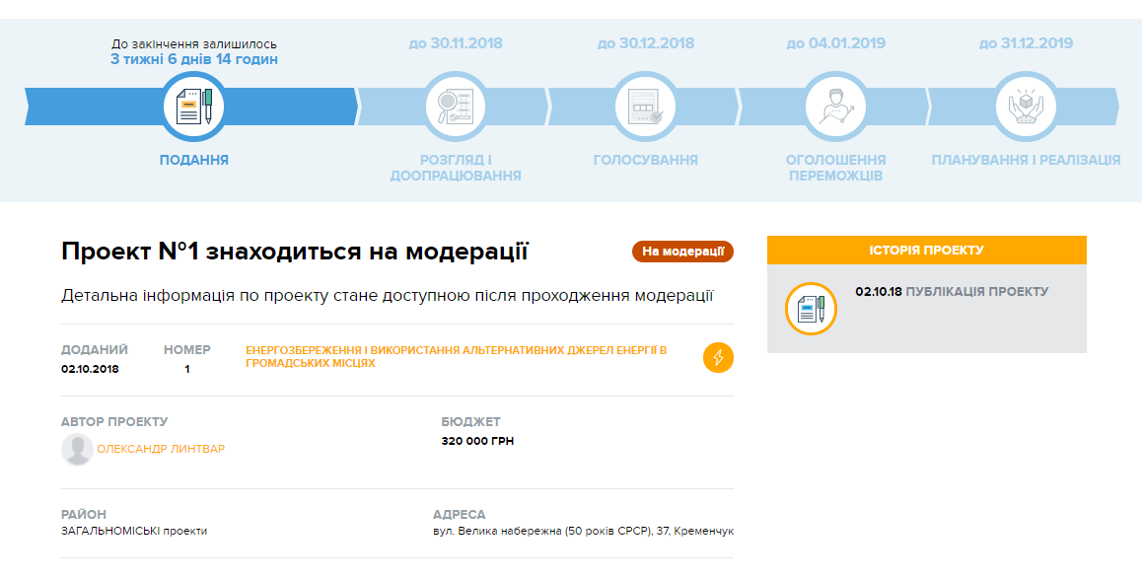Click the orange lightning energy category icon
The width and height of the screenshot is (1142, 580).
tap(718, 357)
